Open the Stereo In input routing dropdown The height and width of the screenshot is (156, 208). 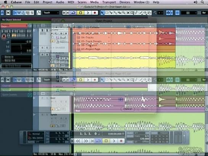pos(16,57)
